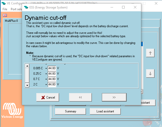Move assistant up with arrow button
This screenshot has width=162, height=127.
point(150,53)
